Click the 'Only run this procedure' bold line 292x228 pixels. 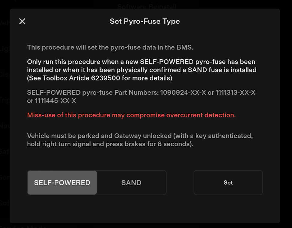141,62
